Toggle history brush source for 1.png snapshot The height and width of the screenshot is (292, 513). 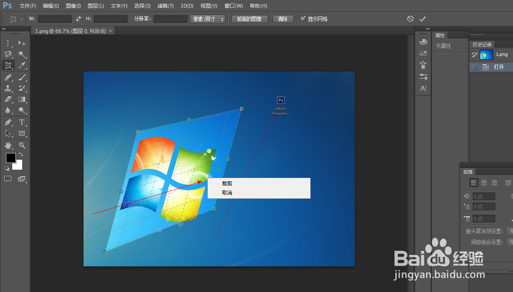tap(474, 55)
